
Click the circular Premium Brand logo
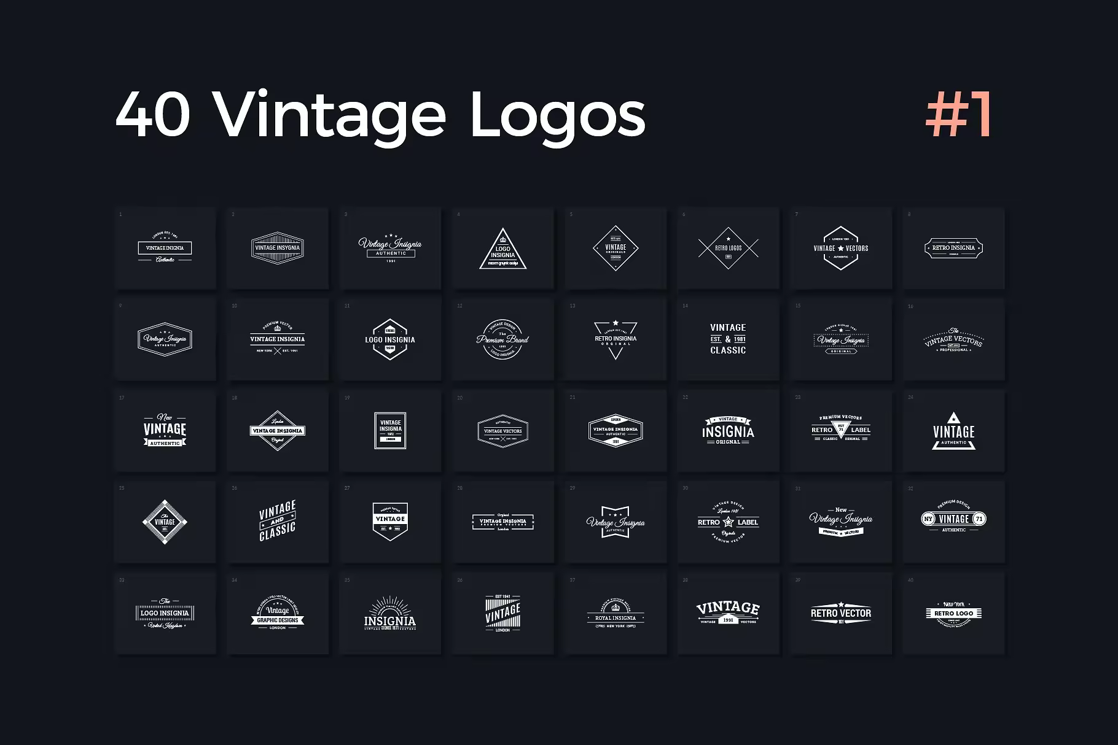click(x=502, y=339)
